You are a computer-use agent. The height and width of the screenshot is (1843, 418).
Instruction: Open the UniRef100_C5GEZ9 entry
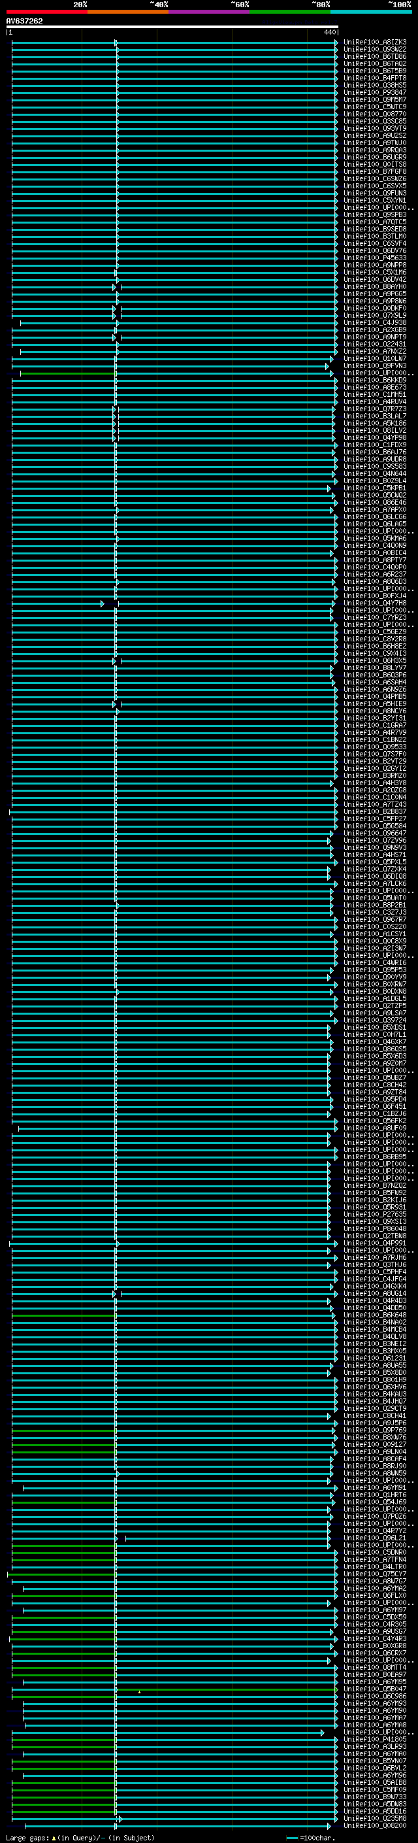(375, 632)
